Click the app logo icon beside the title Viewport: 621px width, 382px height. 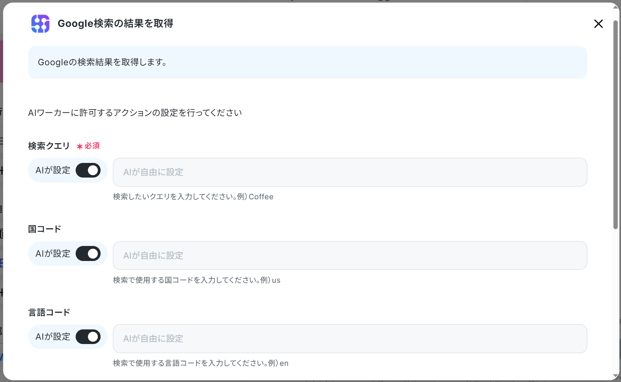pos(40,24)
